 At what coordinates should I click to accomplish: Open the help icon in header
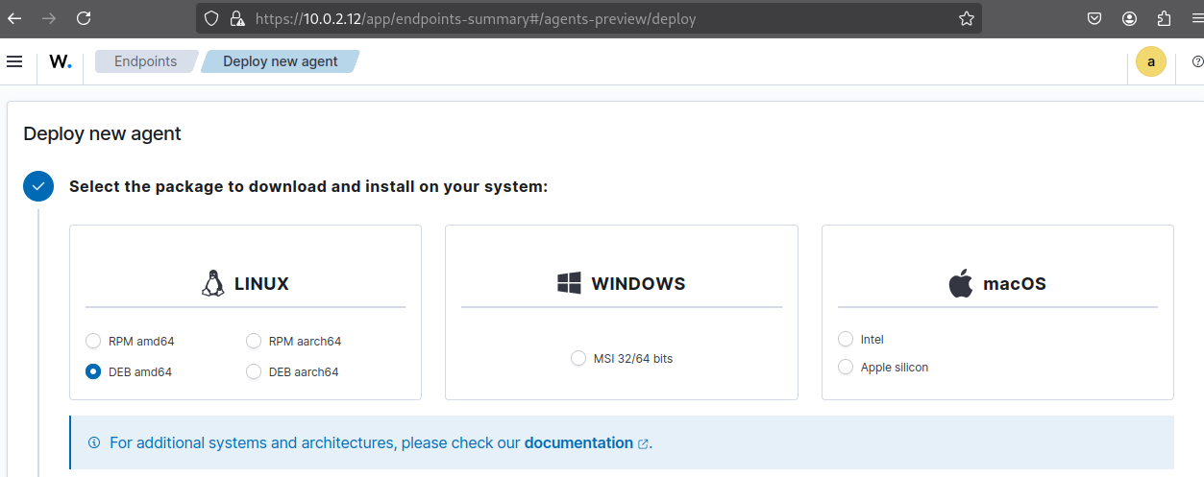1197,61
